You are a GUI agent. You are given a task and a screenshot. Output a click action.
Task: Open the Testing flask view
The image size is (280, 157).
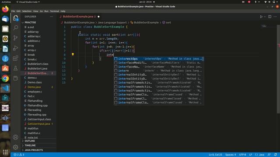(x=16, y=68)
